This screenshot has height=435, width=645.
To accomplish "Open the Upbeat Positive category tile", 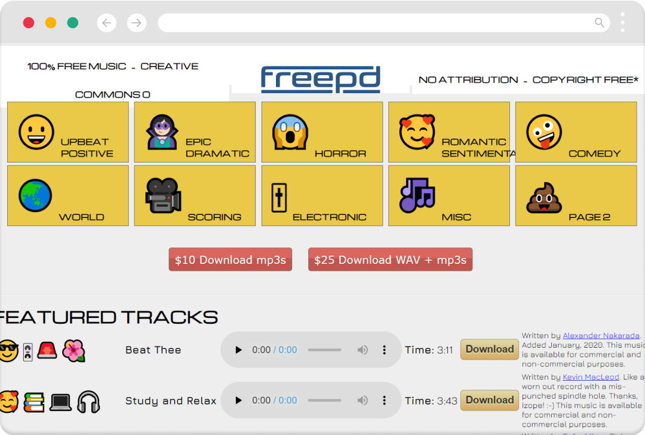I will (68, 132).
